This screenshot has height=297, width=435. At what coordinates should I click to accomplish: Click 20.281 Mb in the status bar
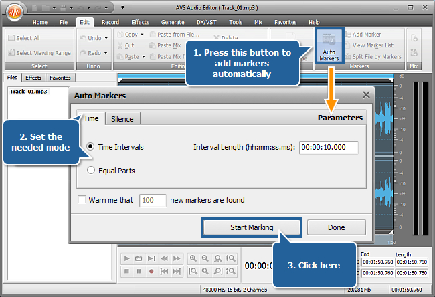[x=359, y=290]
